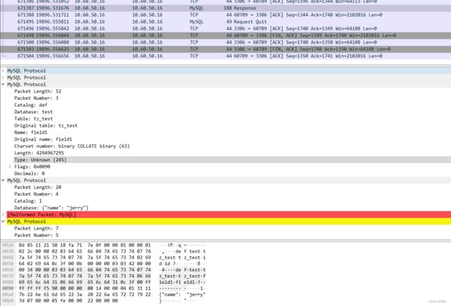
Task: Select packet 671500 TCP ACK row
Action: tap(226, 42)
